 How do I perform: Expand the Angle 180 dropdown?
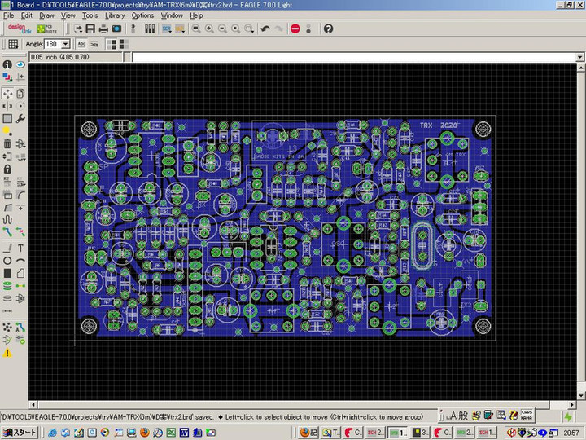pos(66,44)
